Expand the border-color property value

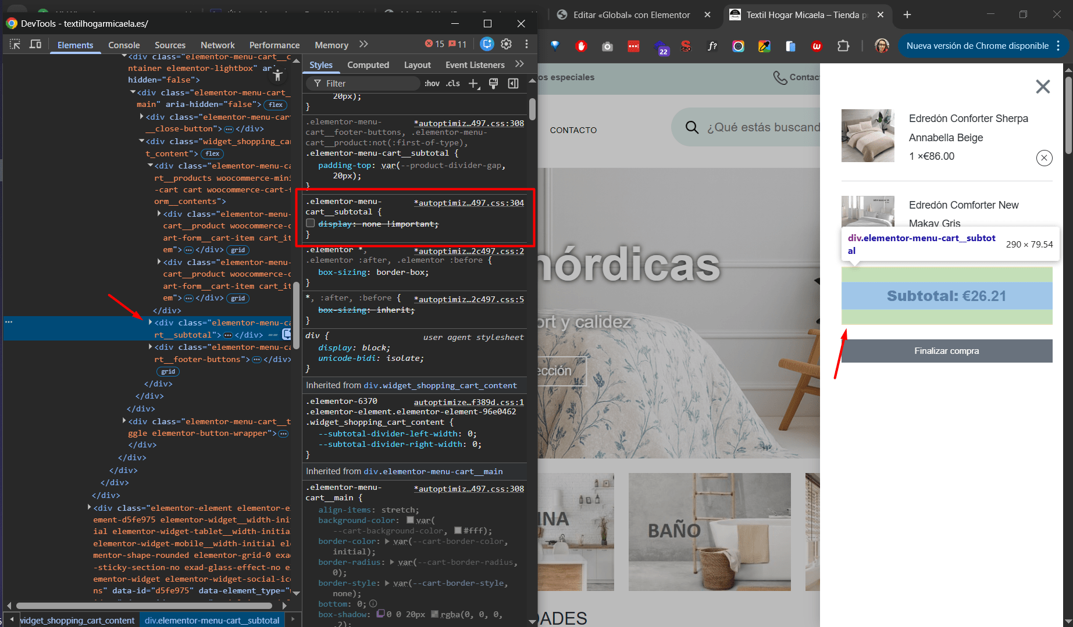[388, 542]
